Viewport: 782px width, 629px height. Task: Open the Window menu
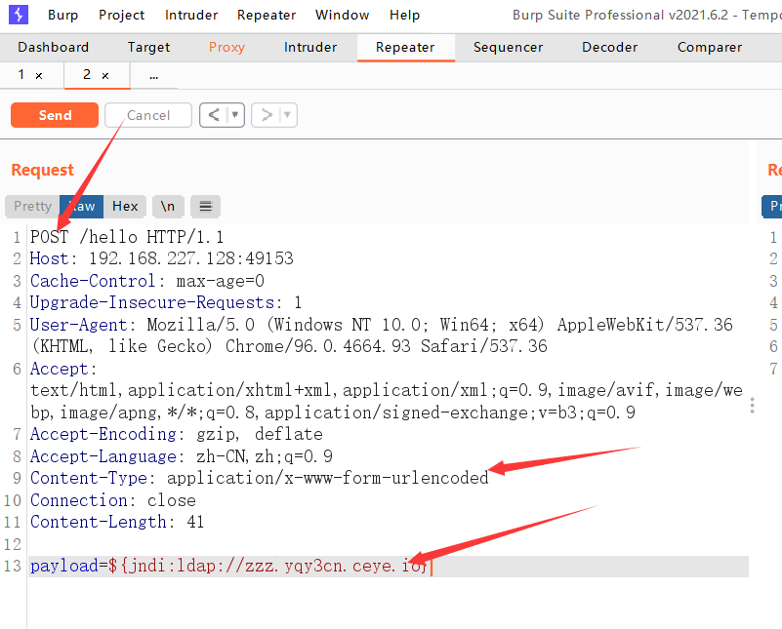click(x=342, y=15)
